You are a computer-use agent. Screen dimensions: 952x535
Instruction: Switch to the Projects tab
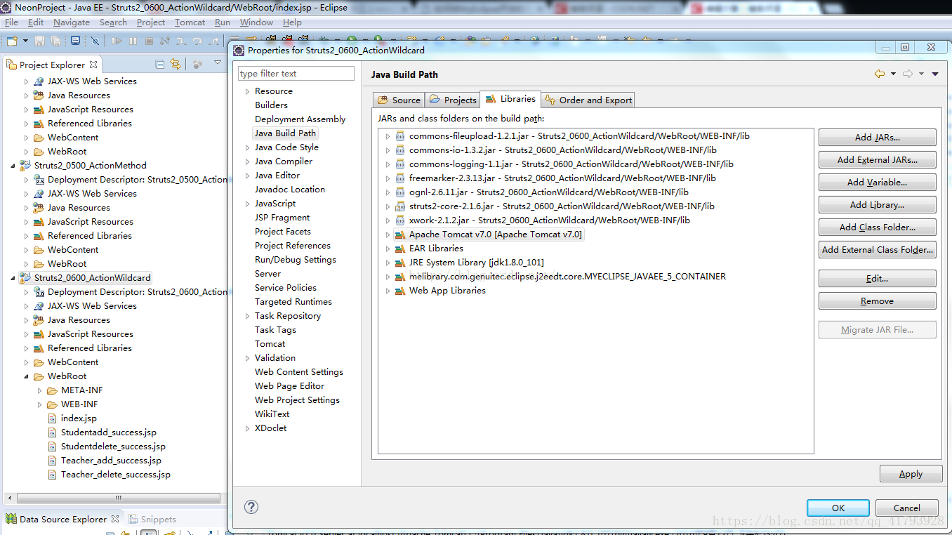pyautogui.click(x=453, y=100)
